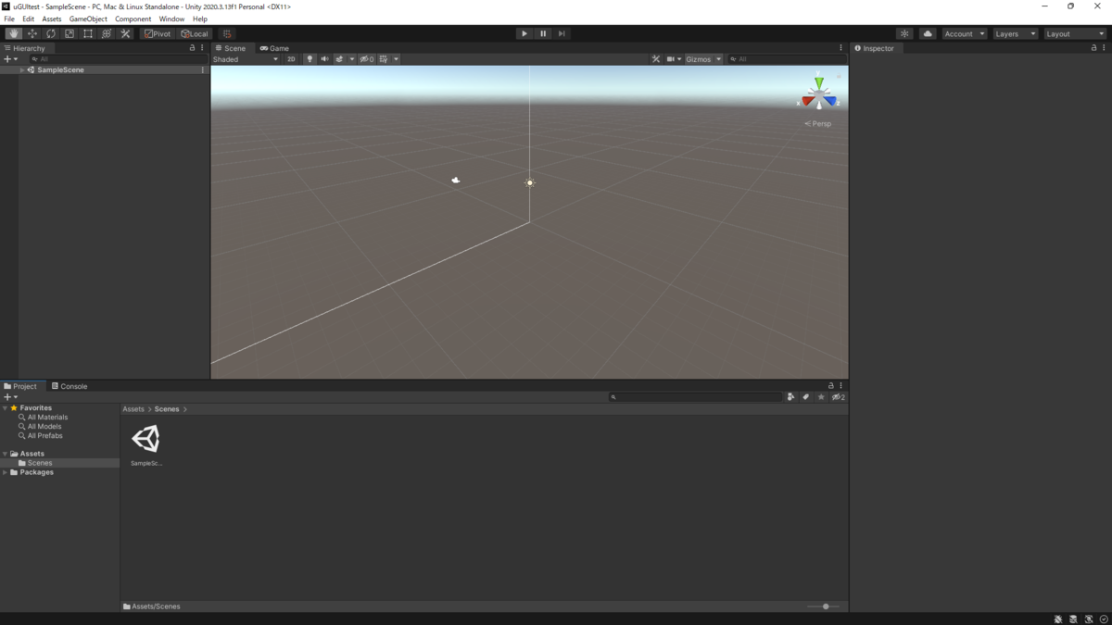Screen dimensions: 1112x625
Task: Select the Rotate tool
Action: (x=50, y=33)
